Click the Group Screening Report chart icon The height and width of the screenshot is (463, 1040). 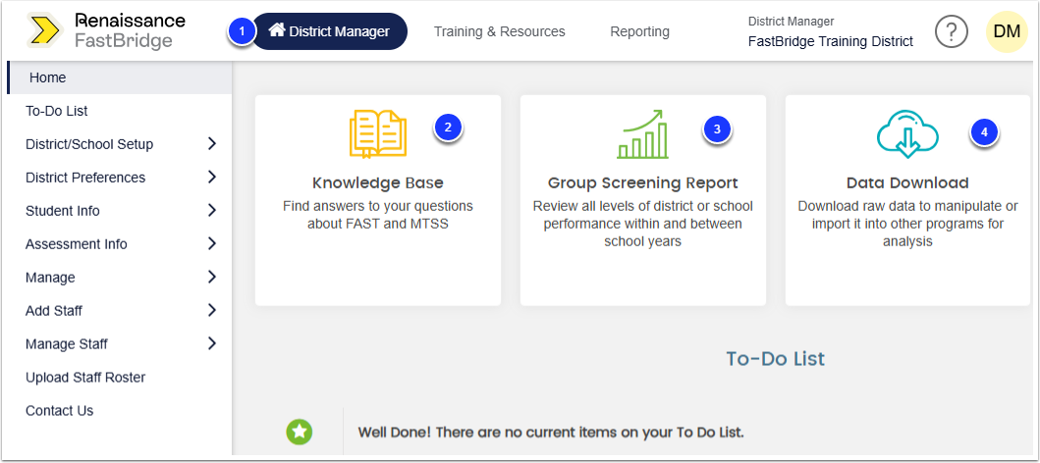pyautogui.click(x=642, y=133)
